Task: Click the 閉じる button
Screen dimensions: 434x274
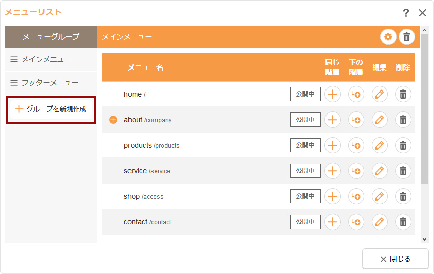Action: click(x=396, y=259)
